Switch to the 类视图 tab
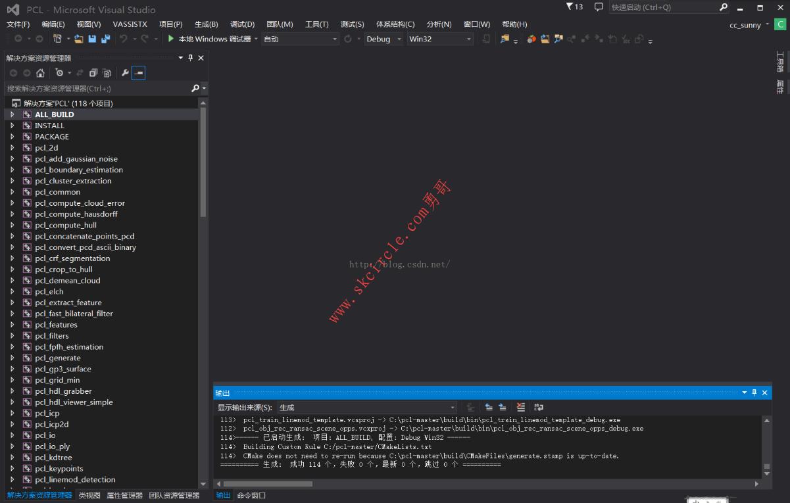The image size is (790, 503). tap(89, 495)
